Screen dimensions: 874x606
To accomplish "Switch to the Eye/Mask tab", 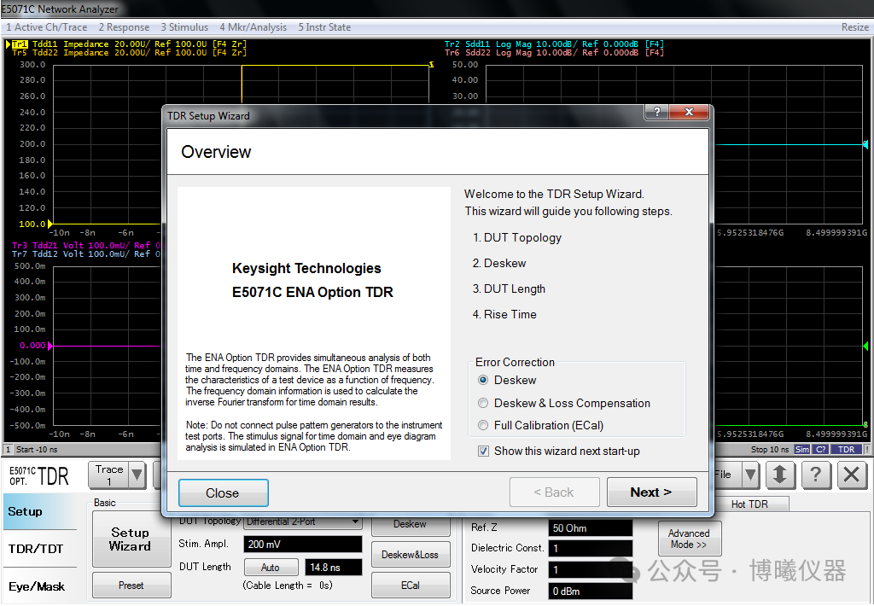I will [39, 586].
